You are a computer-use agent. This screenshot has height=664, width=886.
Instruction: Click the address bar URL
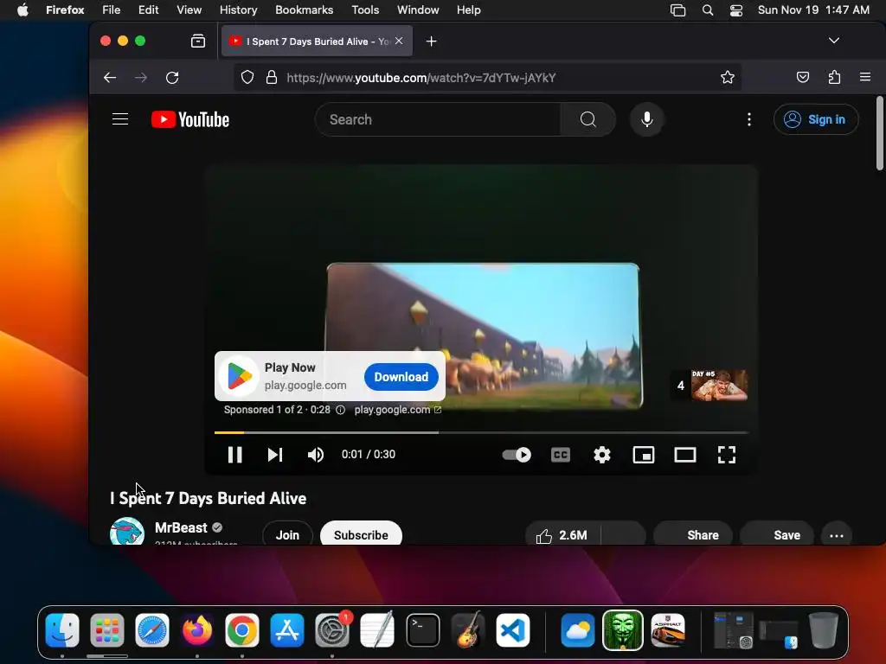421,77
